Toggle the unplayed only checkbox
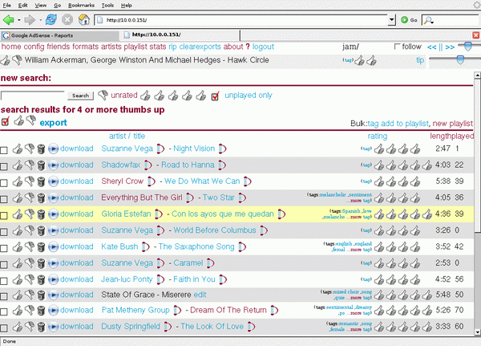The image size is (481, 346). point(215,96)
